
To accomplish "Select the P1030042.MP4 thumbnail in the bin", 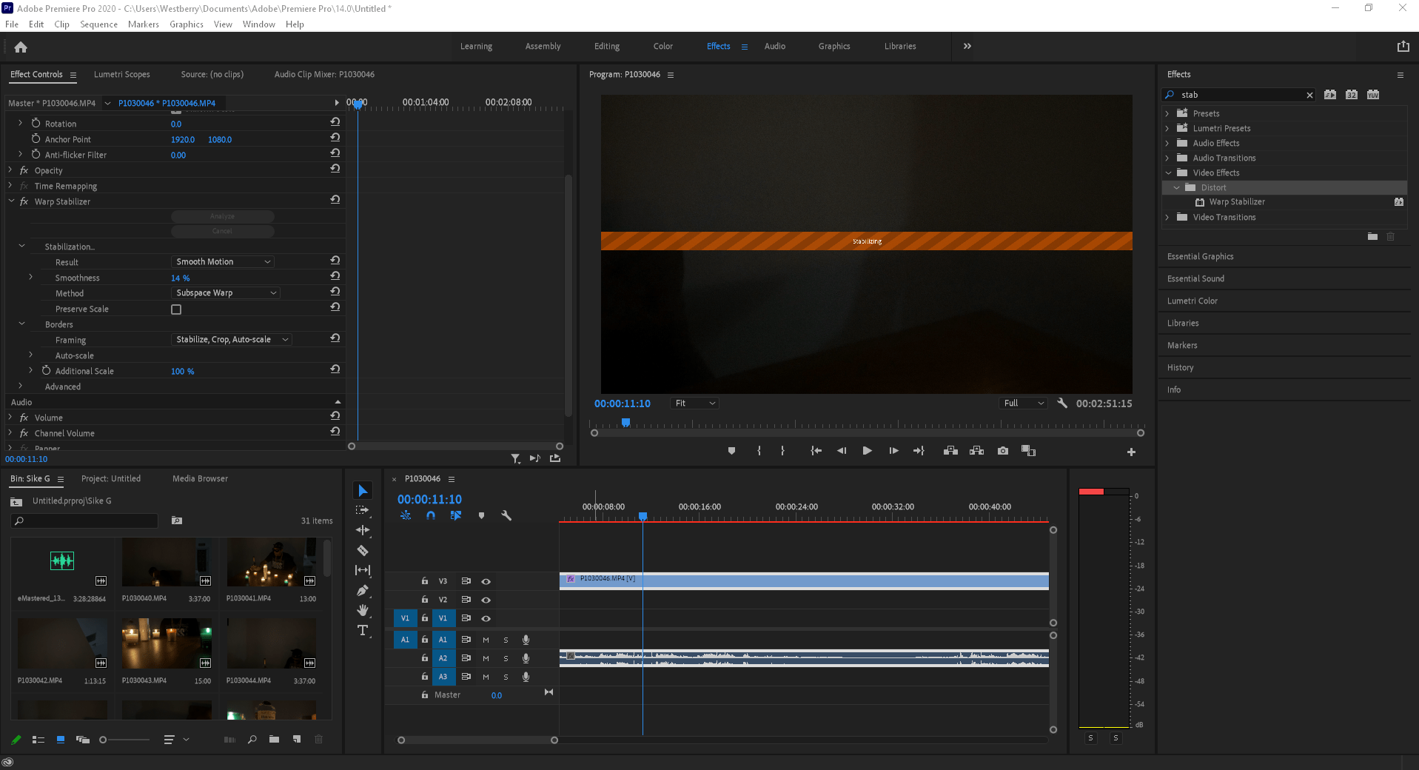I will (62, 643).
